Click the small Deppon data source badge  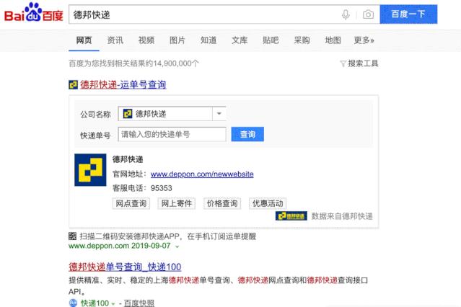coord(291,216)
